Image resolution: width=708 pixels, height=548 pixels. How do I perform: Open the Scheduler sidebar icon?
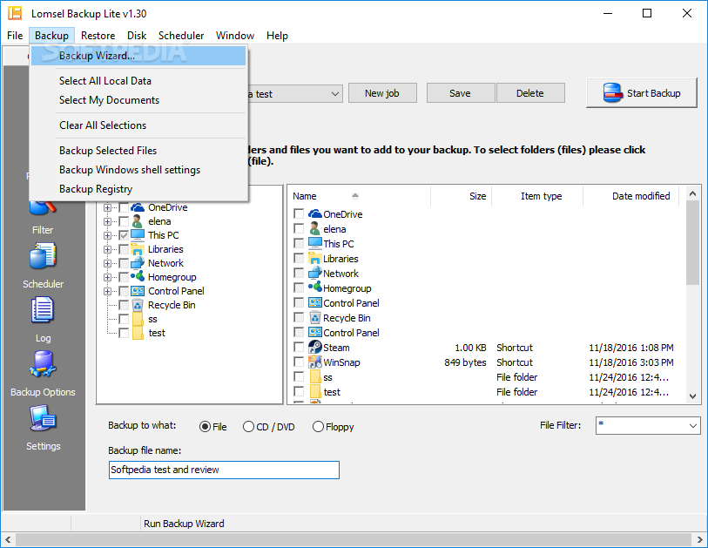click(x=43, y=257)
